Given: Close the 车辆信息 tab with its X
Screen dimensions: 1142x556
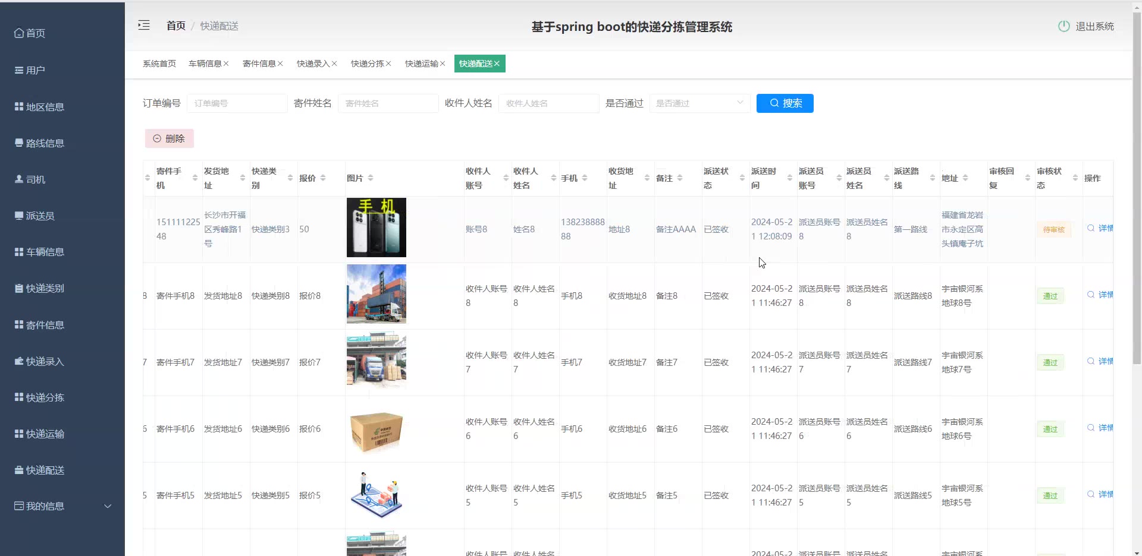Looking at the screenshot, I should tap(226, 64).
